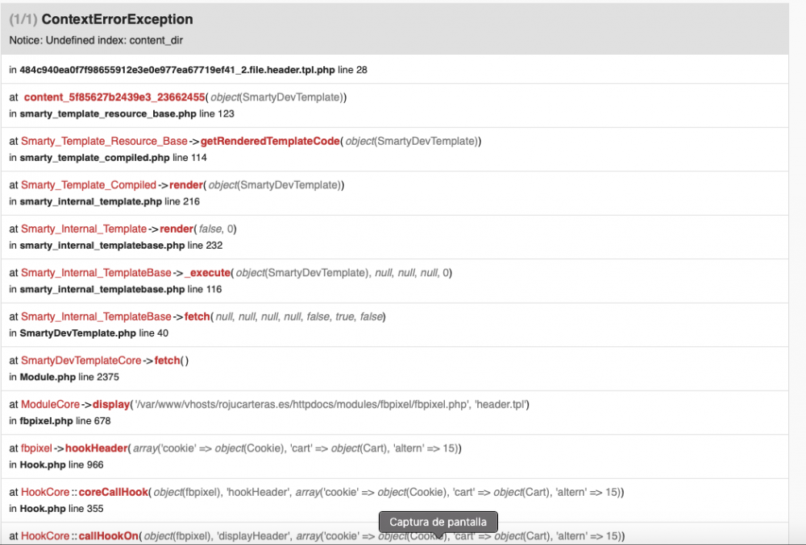
Task: Click the getRenderedTemplateCode method name
Action: pyautogui.click(x=270, y=141)
